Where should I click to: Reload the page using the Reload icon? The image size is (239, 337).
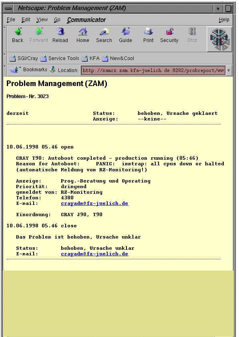(60, 32)
